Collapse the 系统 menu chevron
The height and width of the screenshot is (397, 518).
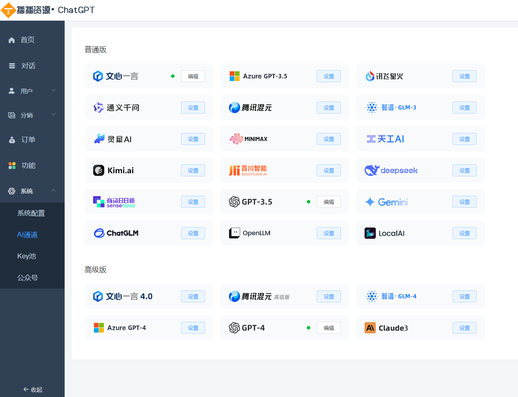53,191
